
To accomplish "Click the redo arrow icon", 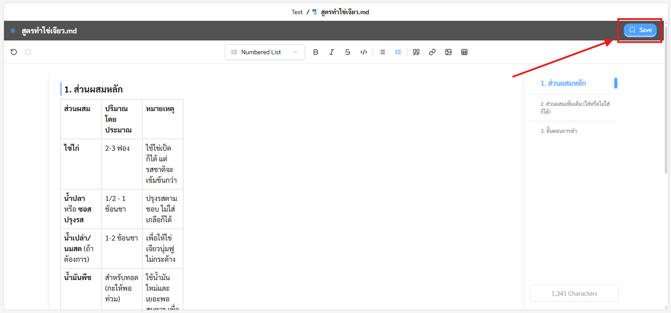I will 28,52.
